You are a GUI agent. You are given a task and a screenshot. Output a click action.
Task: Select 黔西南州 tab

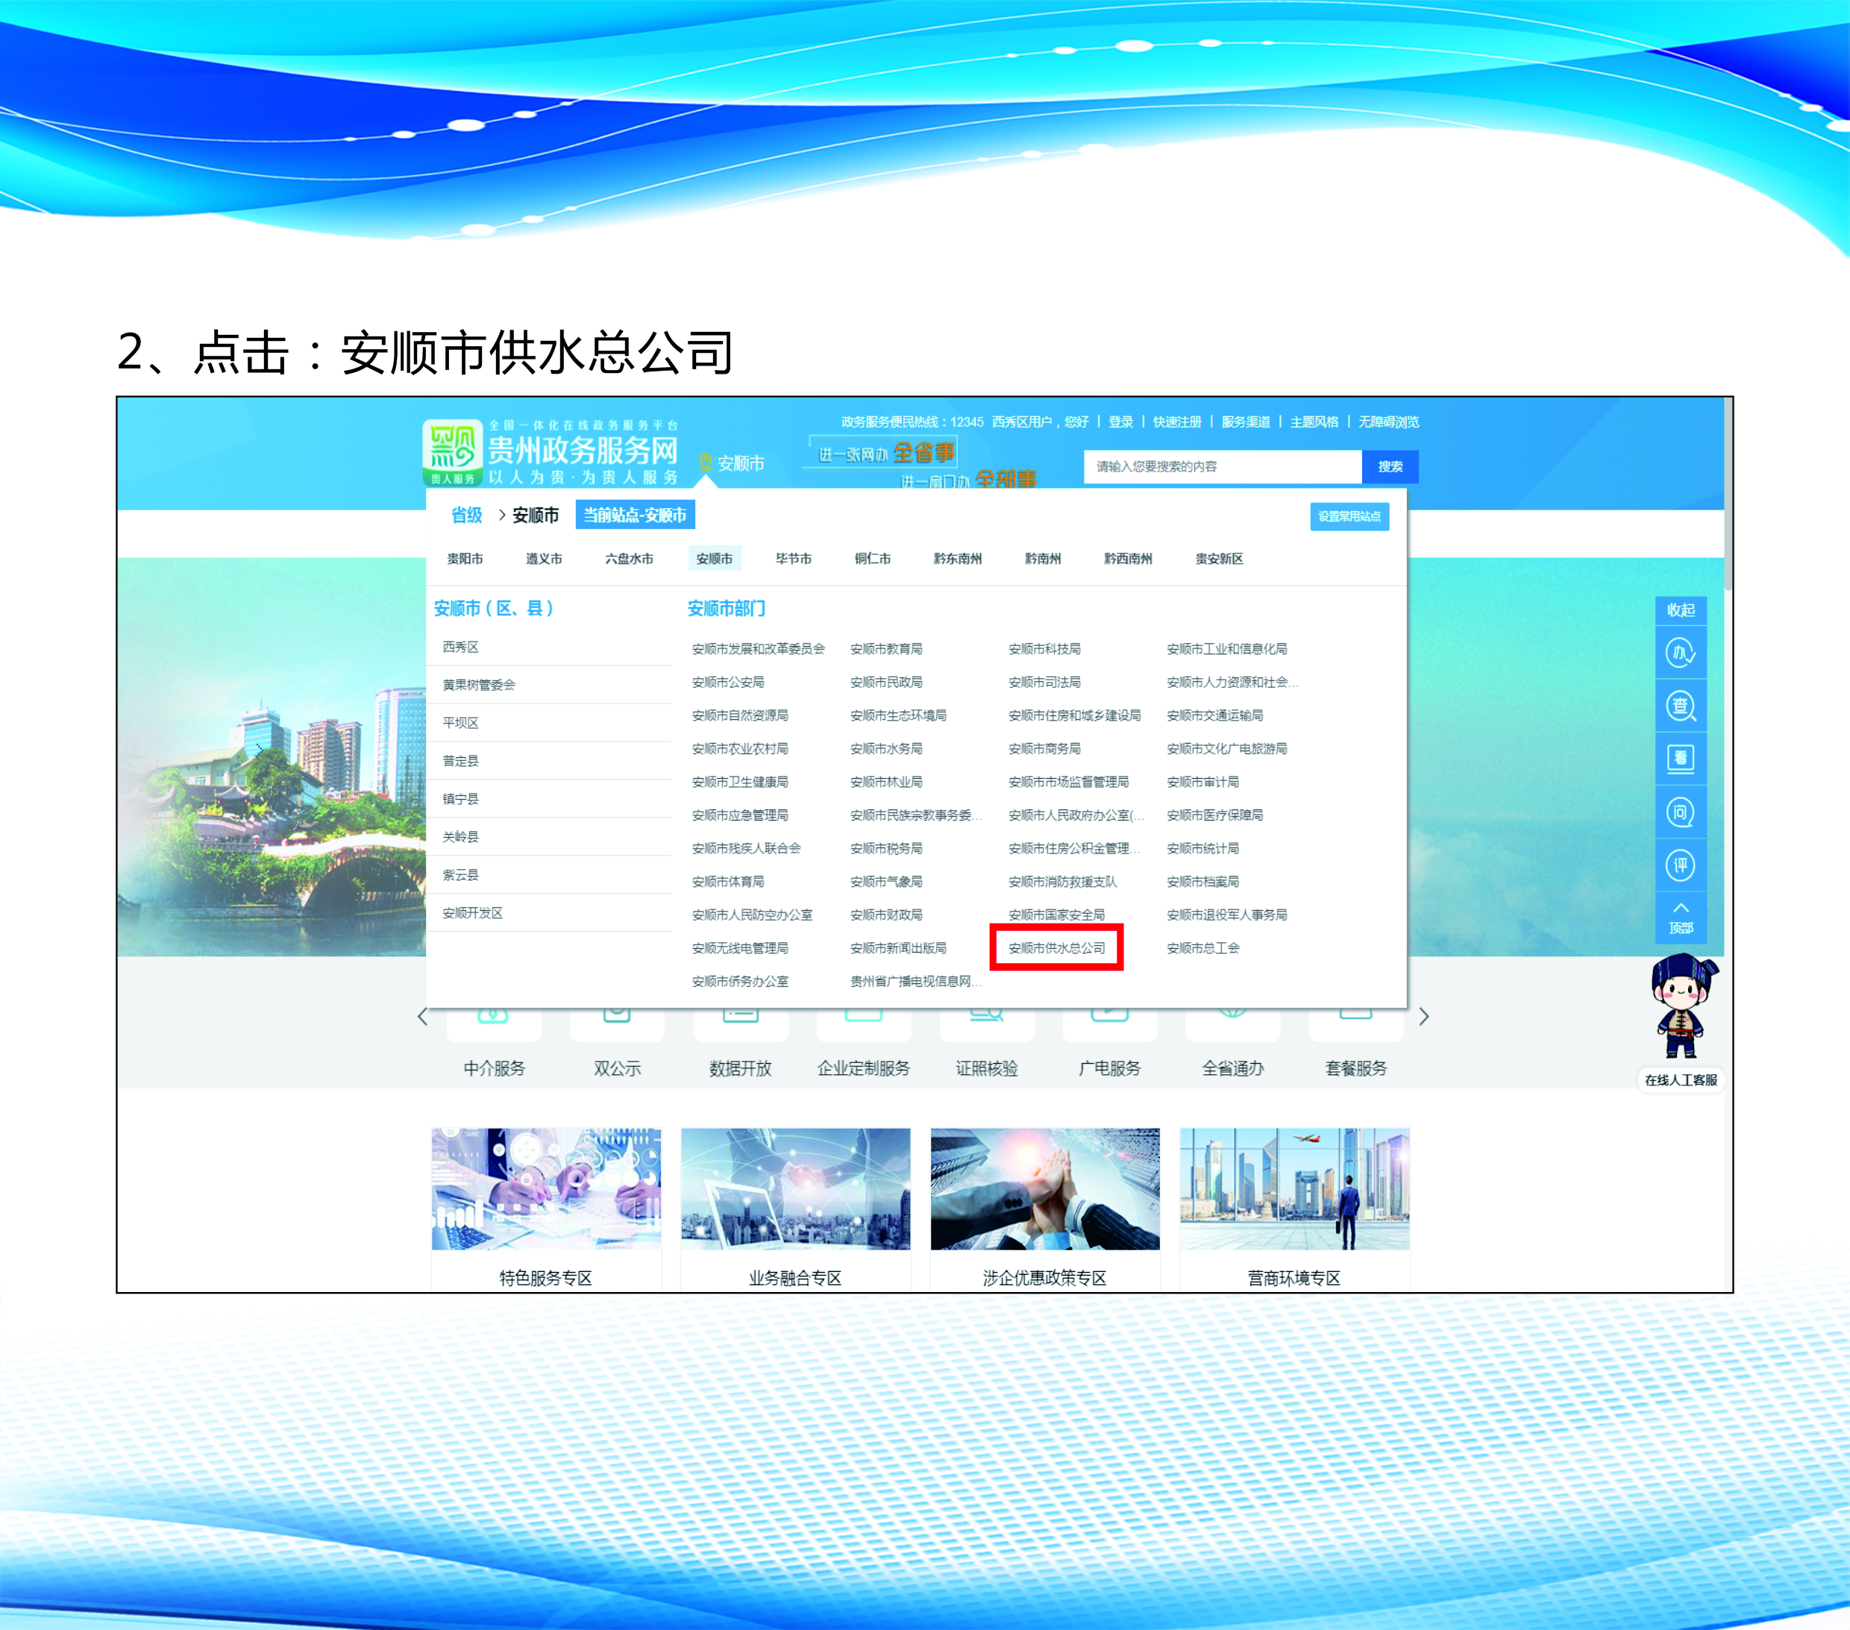pos(1127,559)
